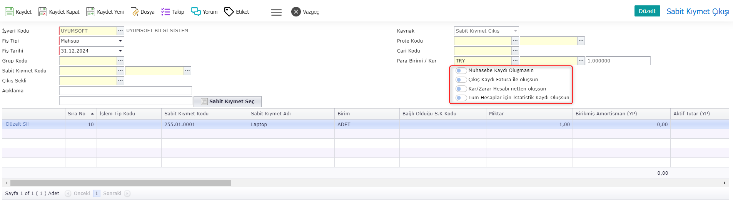Image resolution: width=733 pixels, height=205 pixels.
Task: Cancel with the Vazgeç icon
Action: [x=296, y=12]
